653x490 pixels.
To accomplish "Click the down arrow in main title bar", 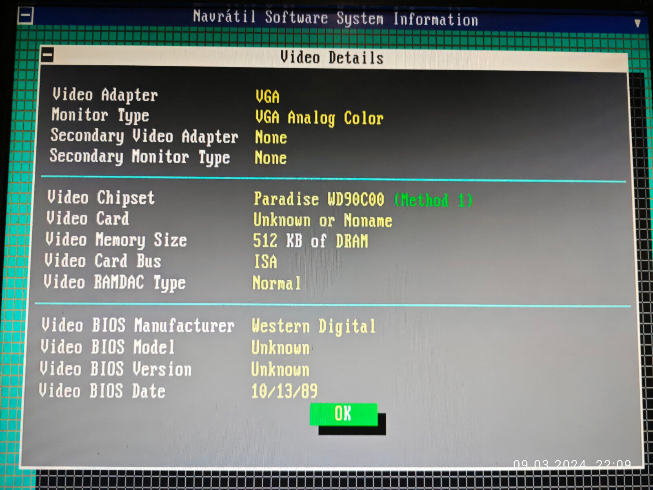I will click(x=637, y=24).
